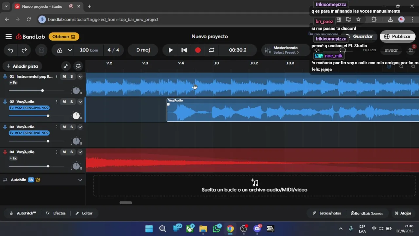Solo track 04 Voz/Audio

click(72, 152)
